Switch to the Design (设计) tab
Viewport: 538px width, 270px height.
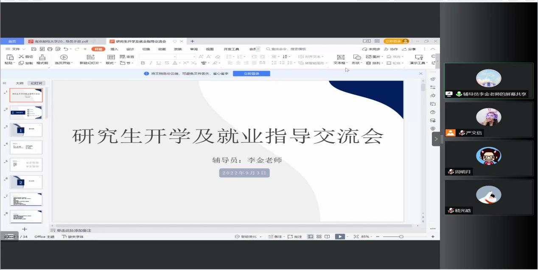point(130,49)
